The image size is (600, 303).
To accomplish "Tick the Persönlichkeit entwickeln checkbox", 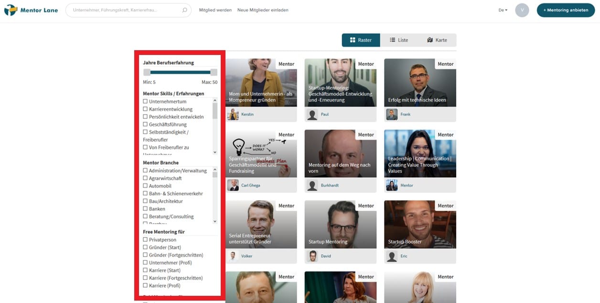I will 145,117.
